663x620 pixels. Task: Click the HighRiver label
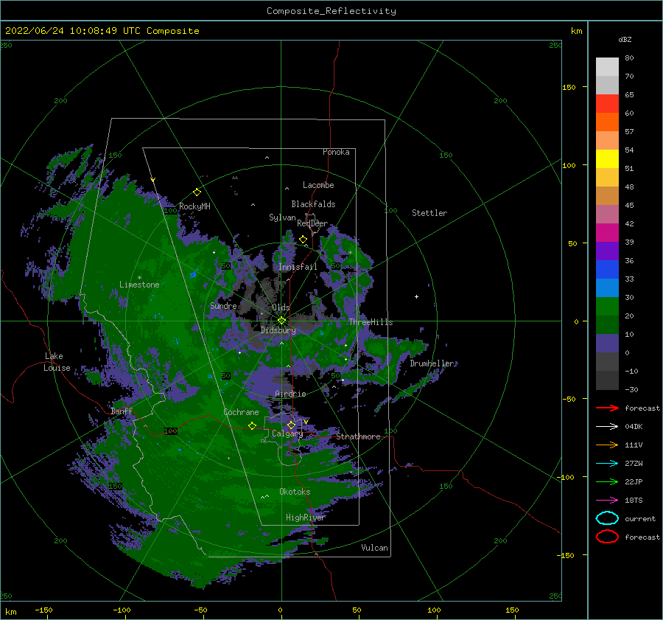tap(306, 518)
